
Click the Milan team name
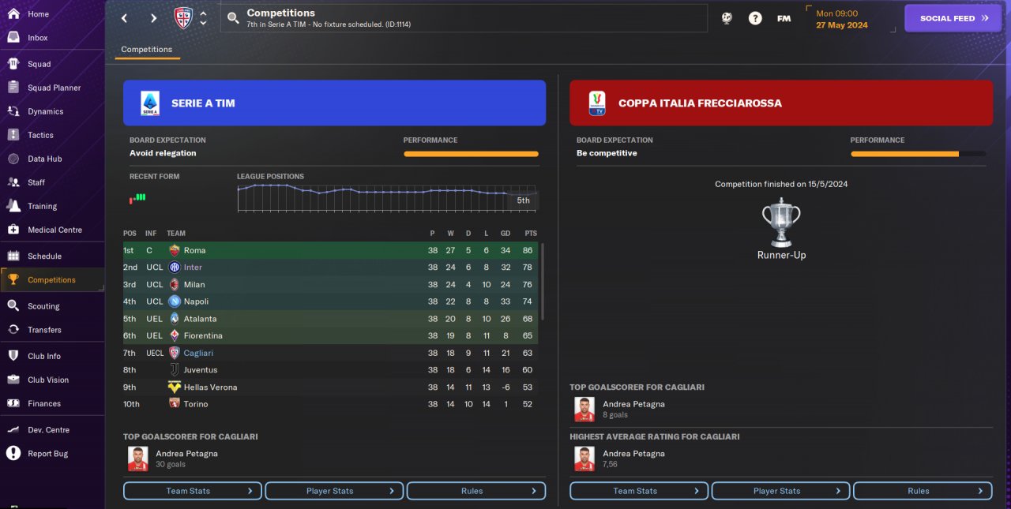pos(194,285)
